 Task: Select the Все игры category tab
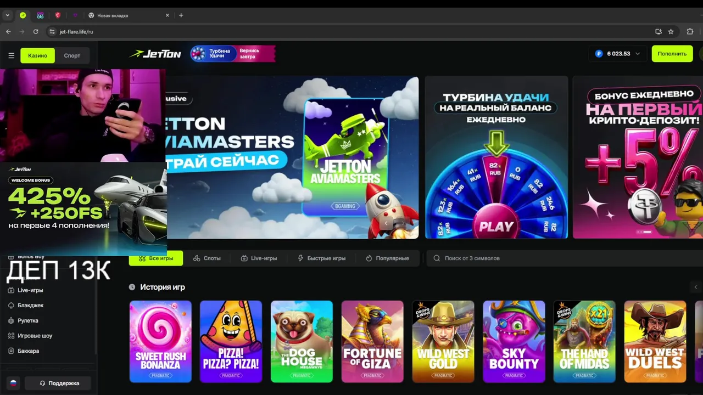point(156,258)
